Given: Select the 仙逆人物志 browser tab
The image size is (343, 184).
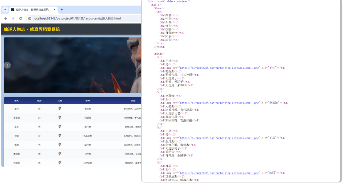Looking at the screenshot, I should (33, 10).
